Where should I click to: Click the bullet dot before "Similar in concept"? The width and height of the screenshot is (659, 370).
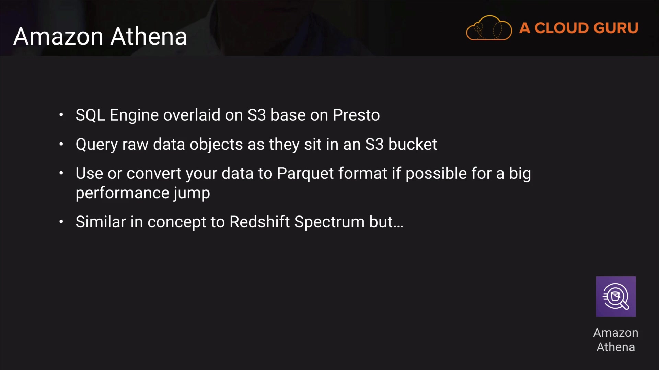[x=61, y=222]
